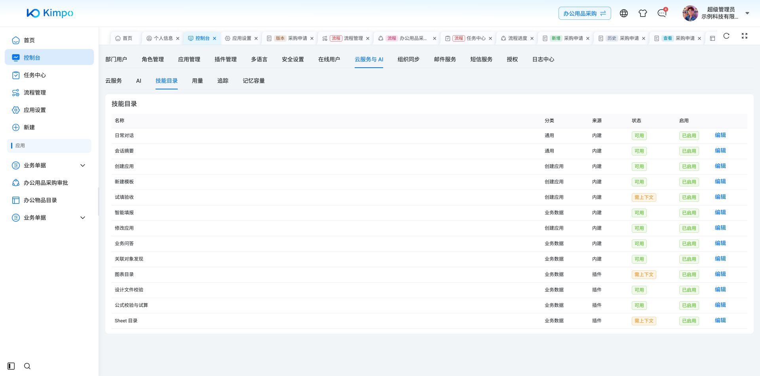This screenshot has width=760, height=376.
Task: Edit the 日常对话 skill
Action: (x=720, y=135)
